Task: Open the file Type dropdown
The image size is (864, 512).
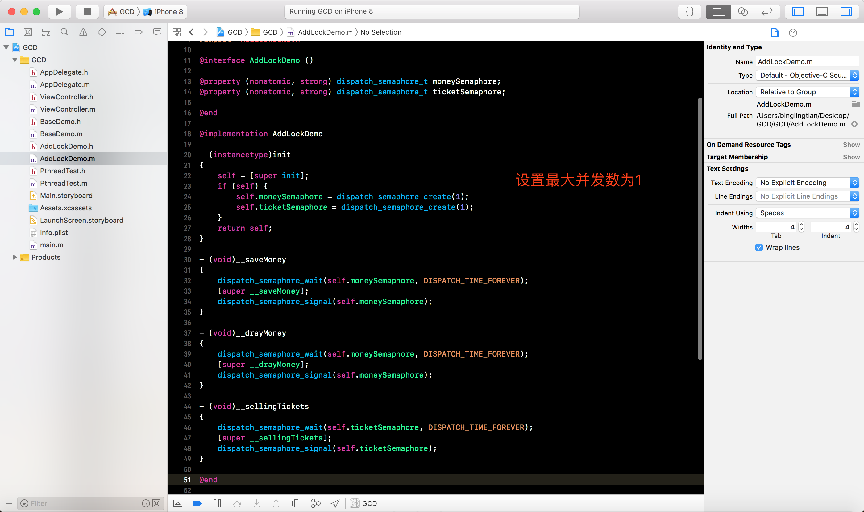Action: [x=807, y=75]
